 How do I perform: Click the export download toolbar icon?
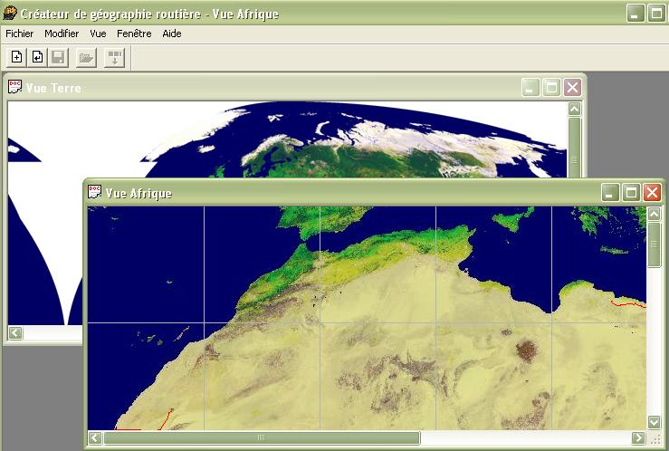[114, 57]
